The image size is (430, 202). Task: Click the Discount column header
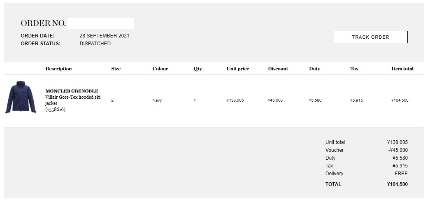pyautogui.click(x=278, y=69)
